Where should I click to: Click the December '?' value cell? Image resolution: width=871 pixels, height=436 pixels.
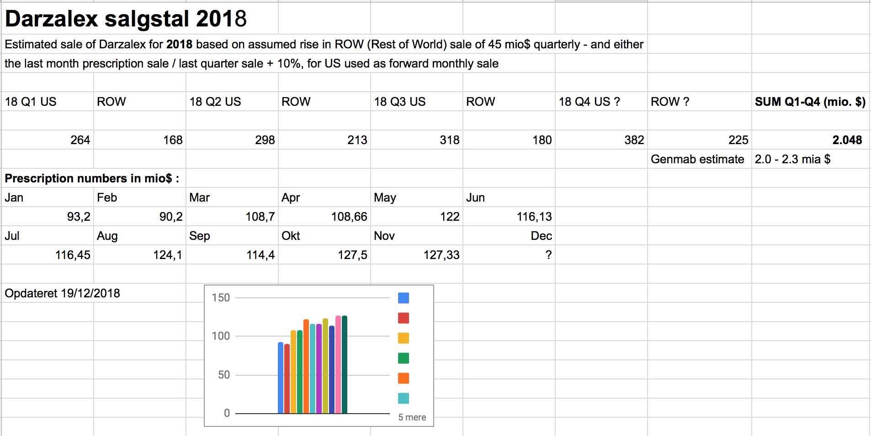coord(509,255)
